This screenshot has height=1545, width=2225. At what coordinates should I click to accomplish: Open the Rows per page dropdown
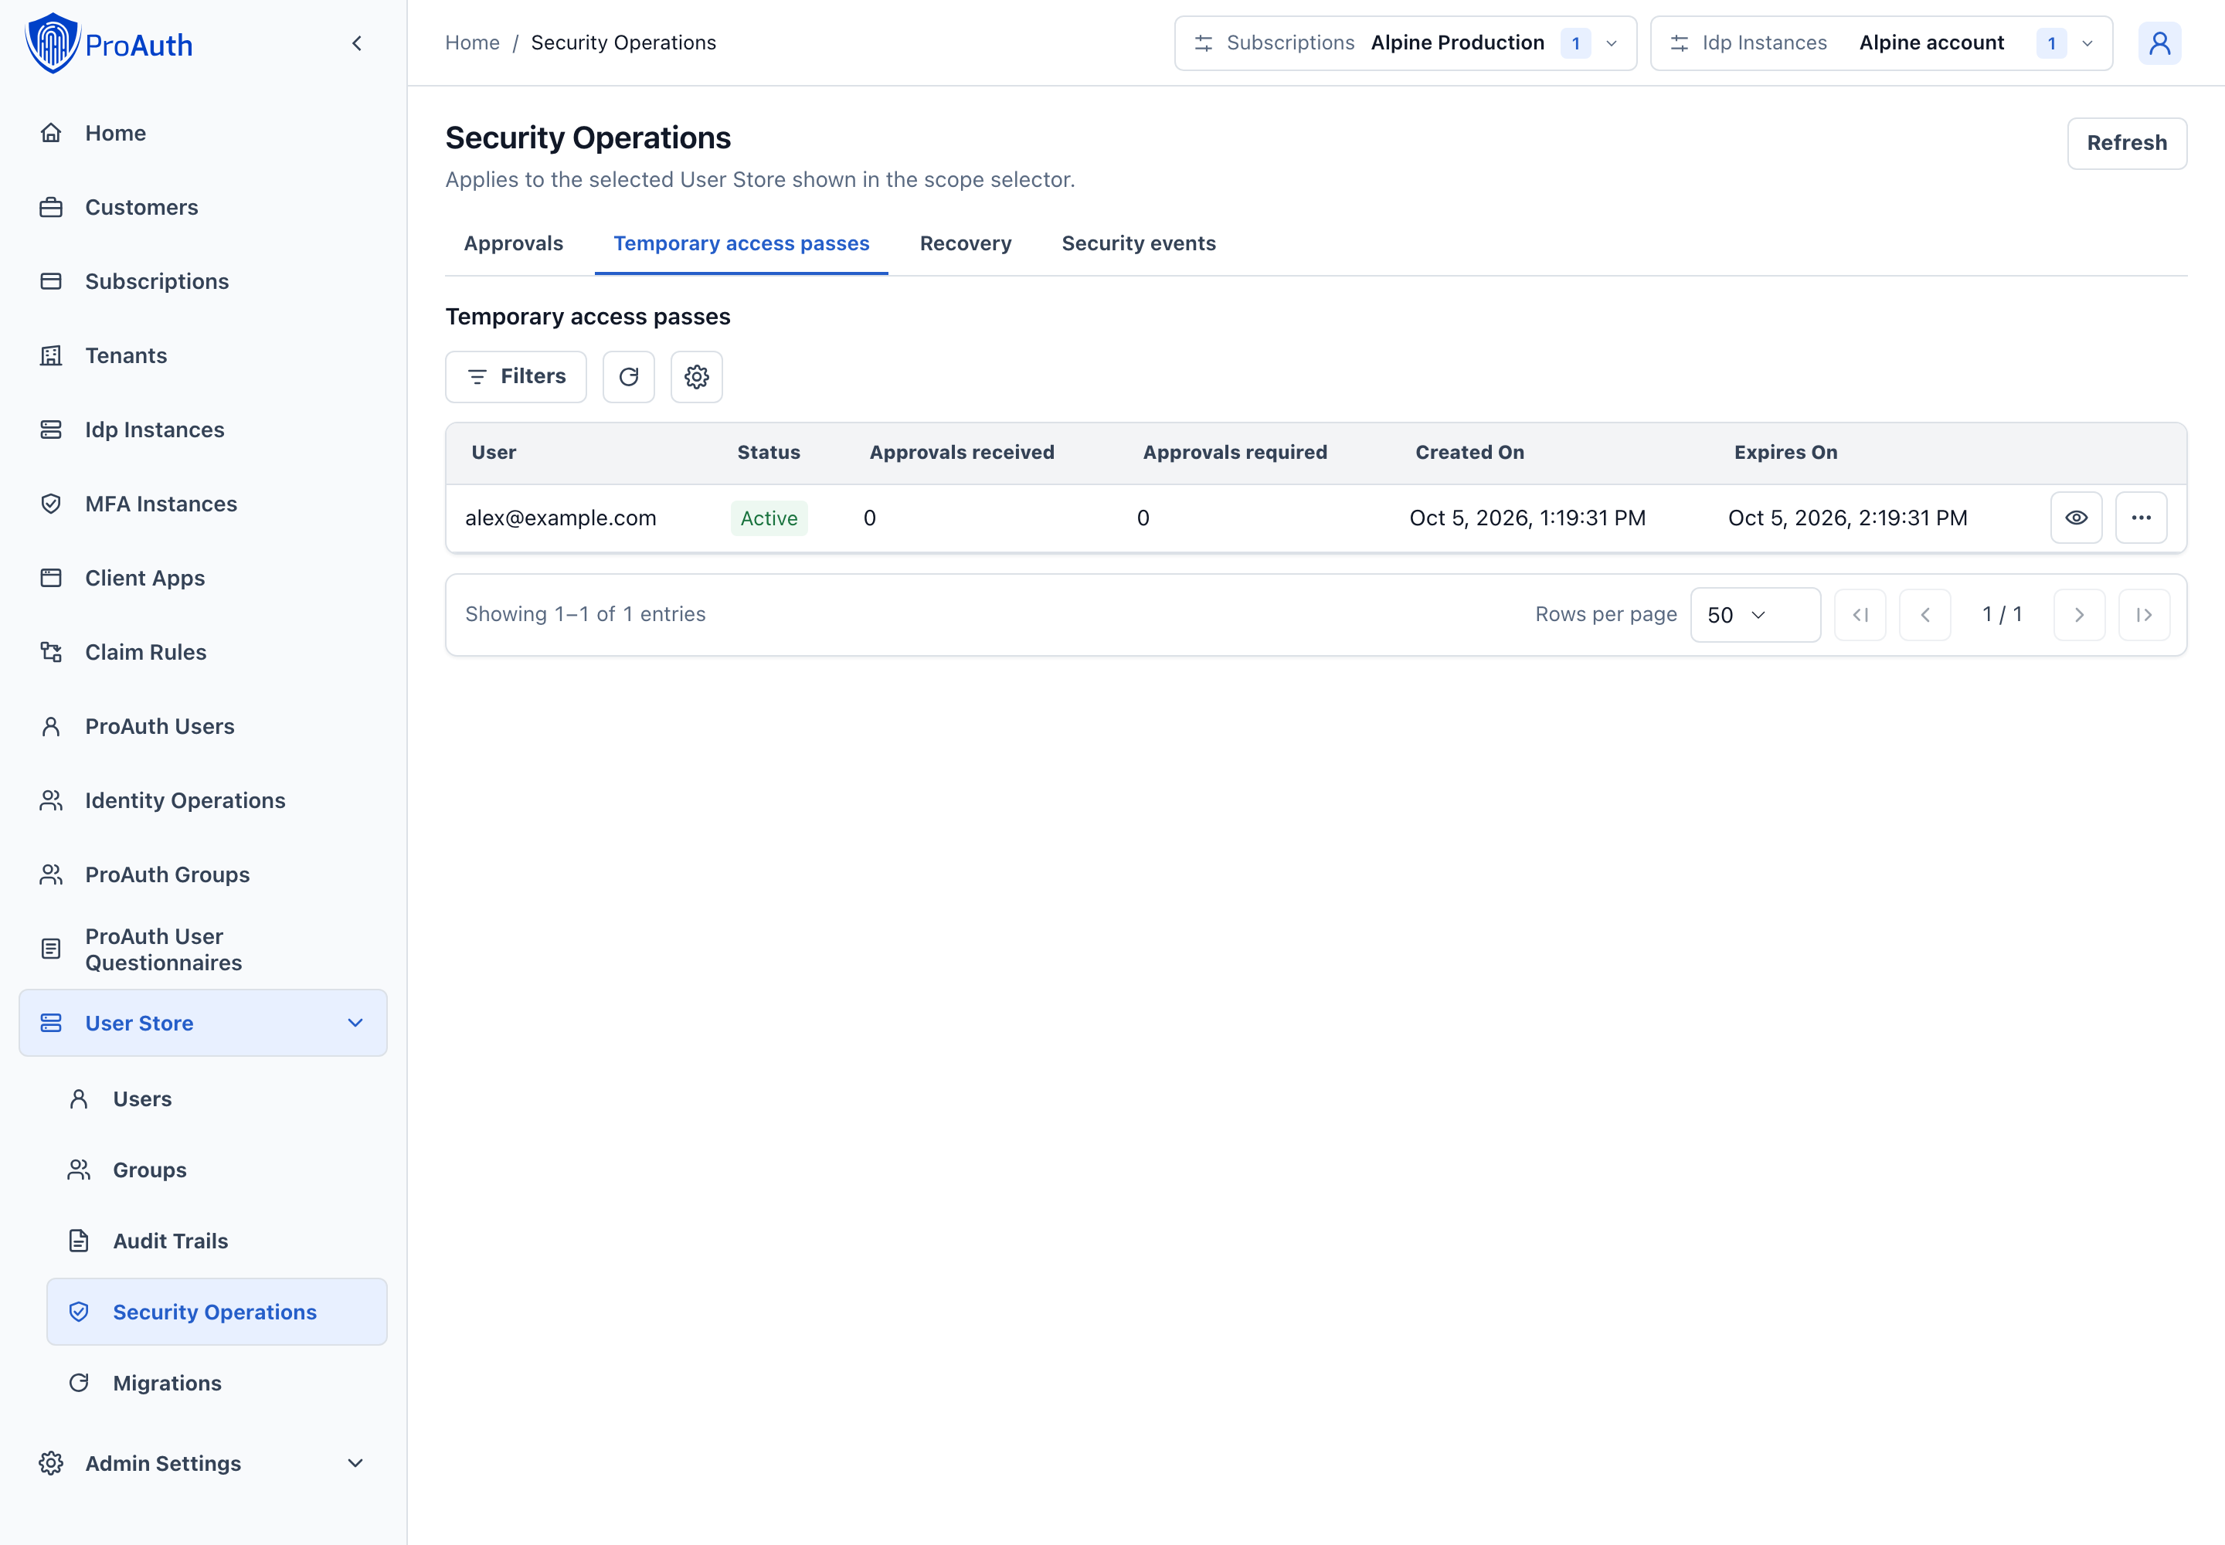tap(1755, 615)
